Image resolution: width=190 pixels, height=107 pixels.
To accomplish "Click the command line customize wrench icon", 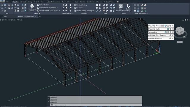I will [49, 101].
